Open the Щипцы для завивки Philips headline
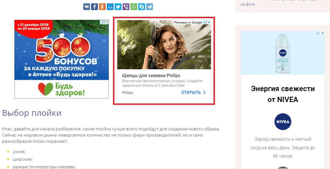 (x=151, y=76)
